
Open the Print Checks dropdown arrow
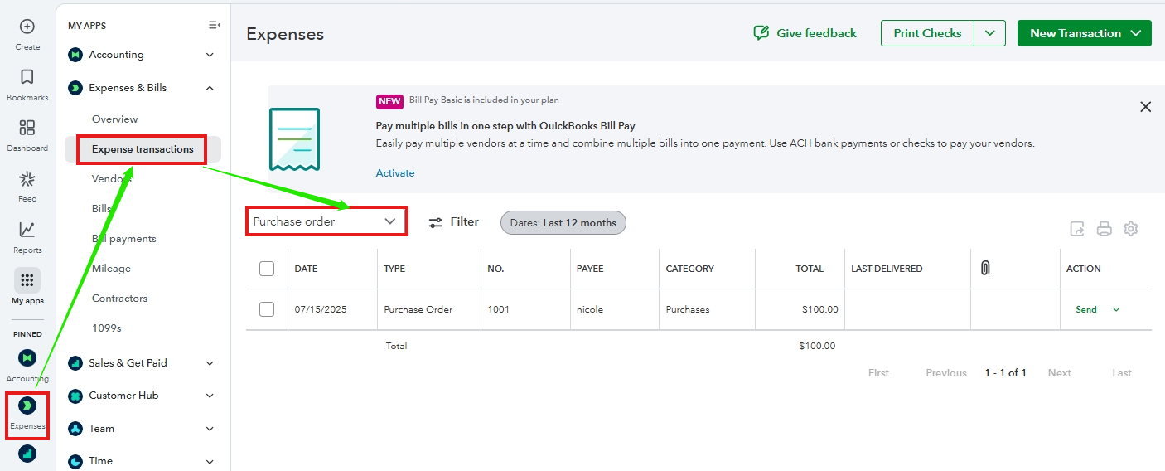[989, 33]
